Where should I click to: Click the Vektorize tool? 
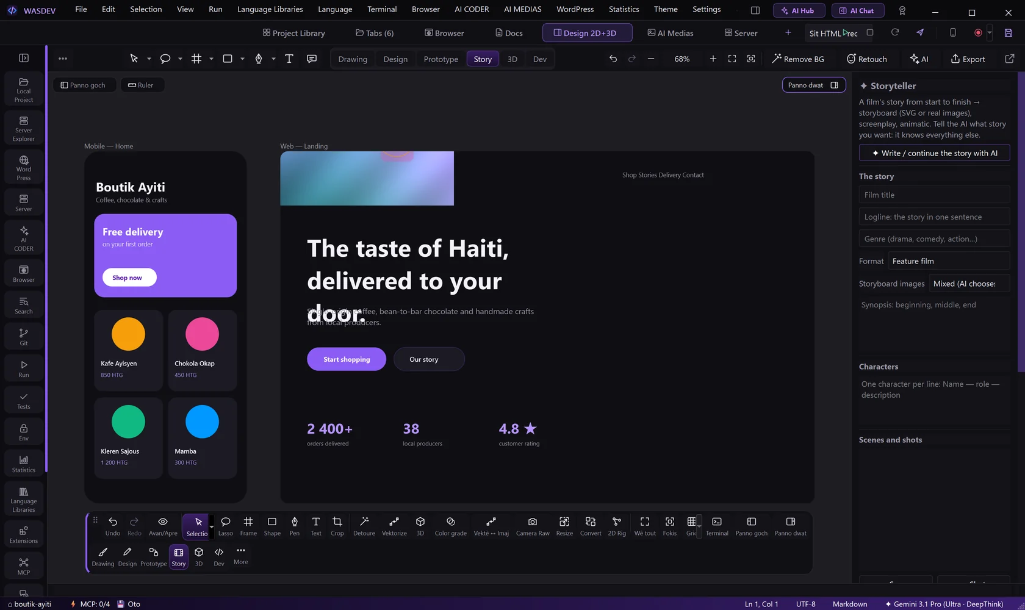point(394,526)
